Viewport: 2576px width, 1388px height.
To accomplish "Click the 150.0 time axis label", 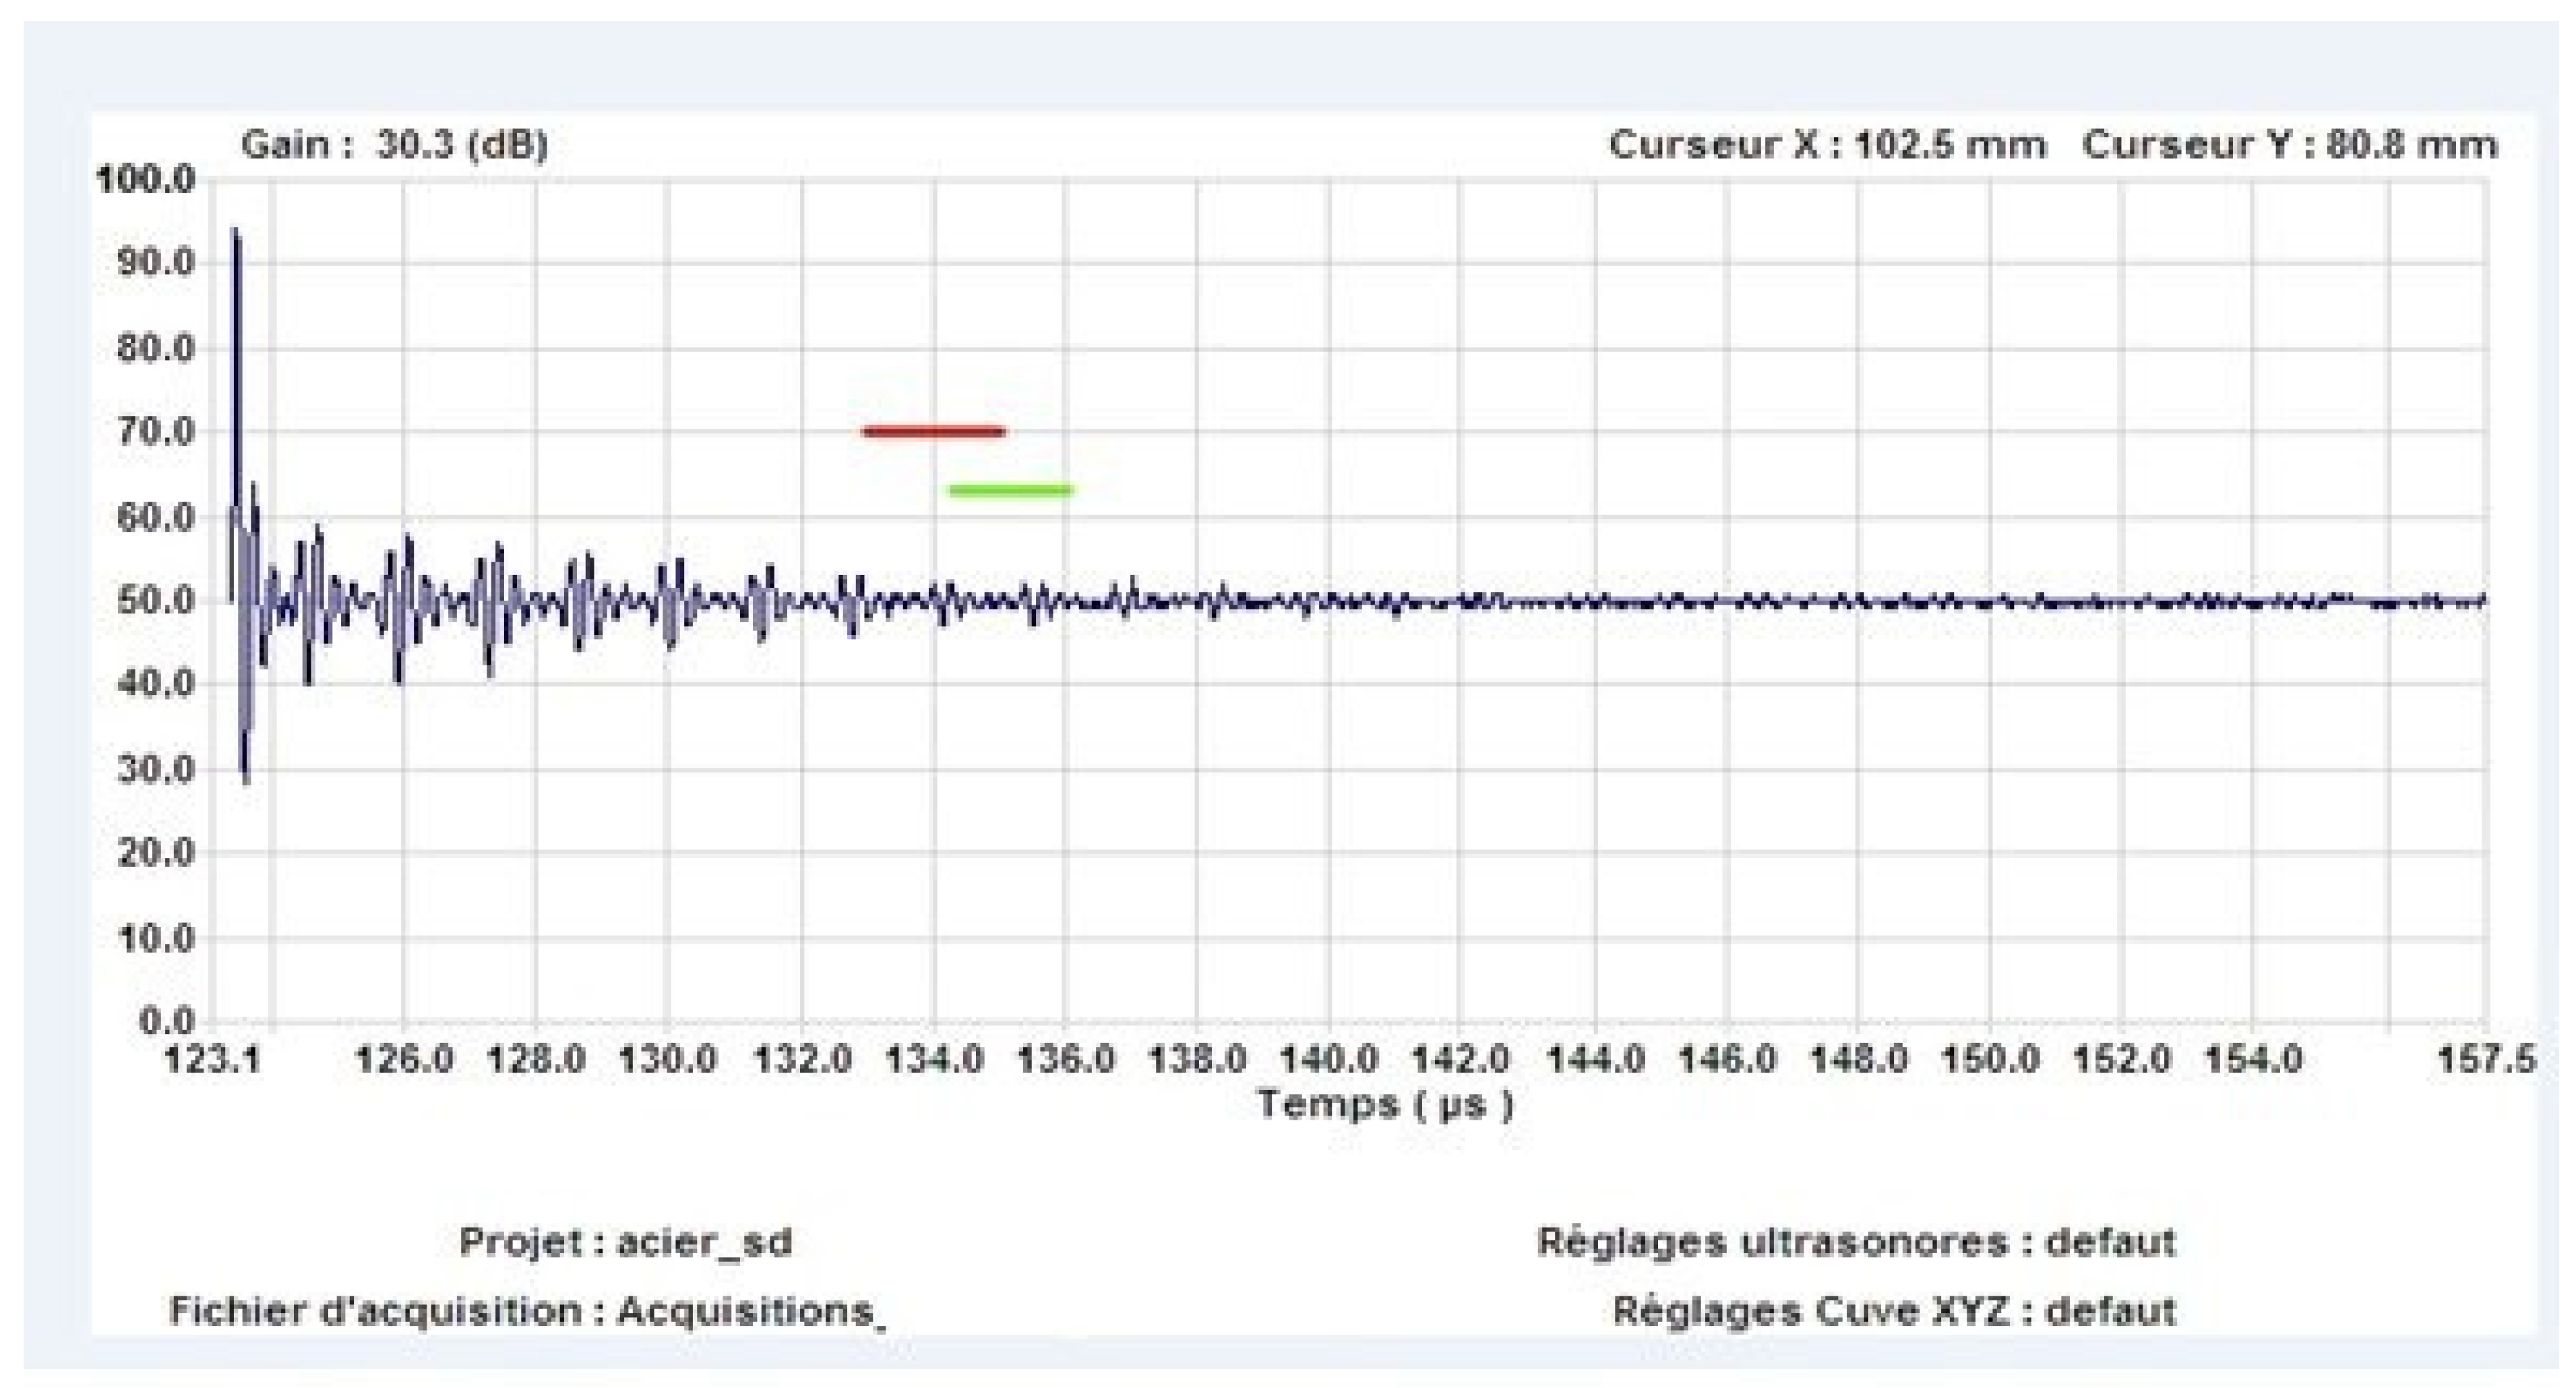I will point(1990,1059).
